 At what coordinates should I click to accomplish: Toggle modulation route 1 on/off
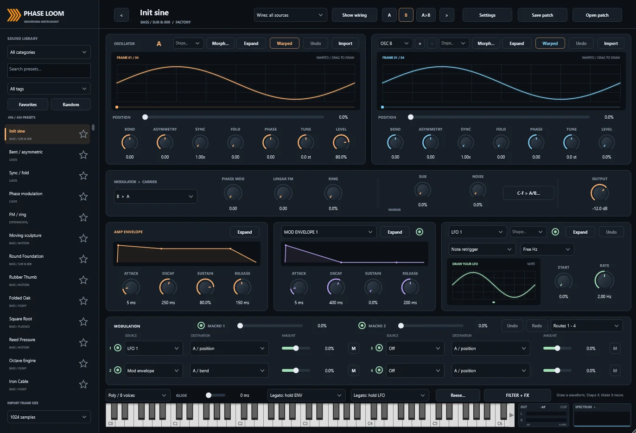click(118, 348)
